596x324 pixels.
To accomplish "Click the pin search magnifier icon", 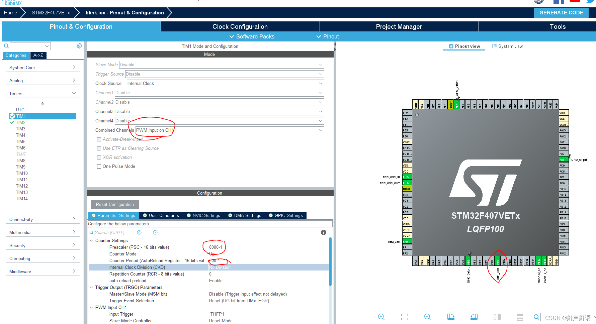I will (536, 317).
